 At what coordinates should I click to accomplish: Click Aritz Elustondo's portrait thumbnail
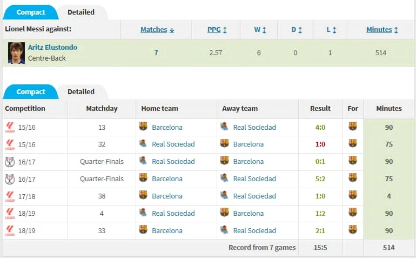16,53
